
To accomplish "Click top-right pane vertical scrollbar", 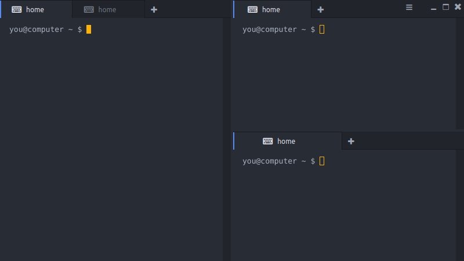I will click(x=460, y=74).
